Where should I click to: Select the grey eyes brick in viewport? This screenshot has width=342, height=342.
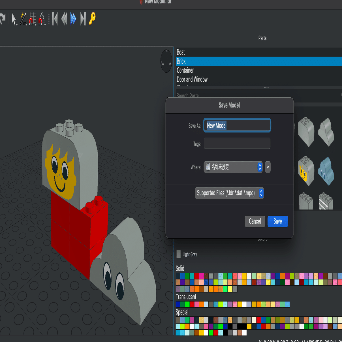click(x=123, y=272)
